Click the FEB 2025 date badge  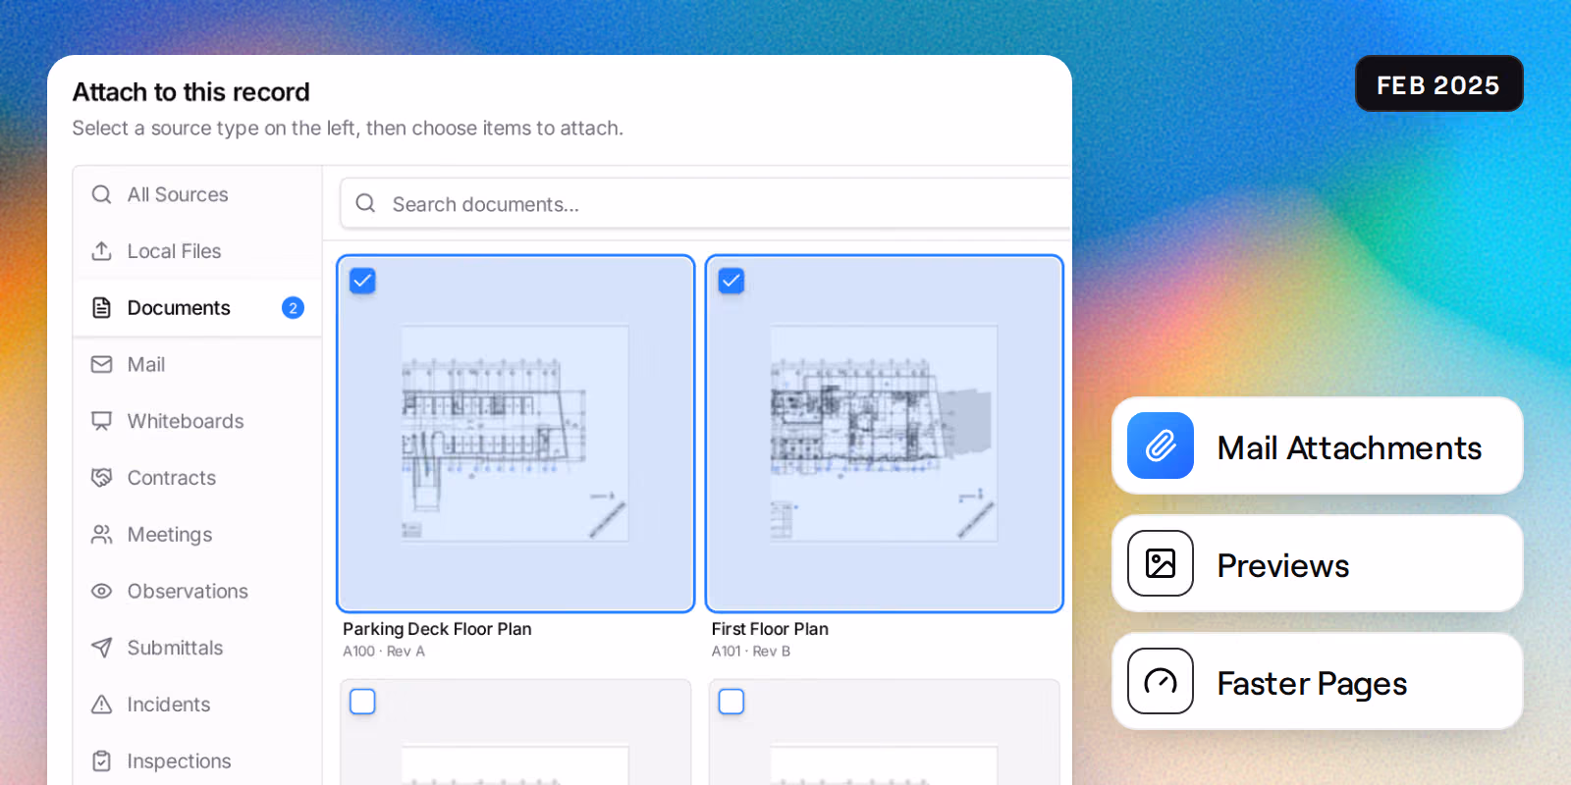coord(1439,83)
